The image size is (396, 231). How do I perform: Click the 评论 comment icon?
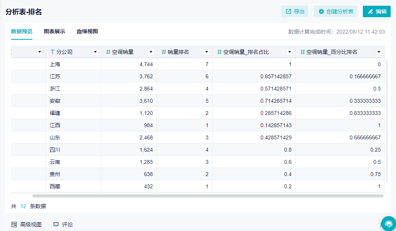click(x=56, y=225)
